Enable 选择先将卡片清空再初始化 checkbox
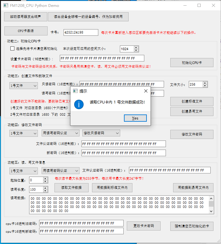Screen dimensions: 221x244 point(13,49)
